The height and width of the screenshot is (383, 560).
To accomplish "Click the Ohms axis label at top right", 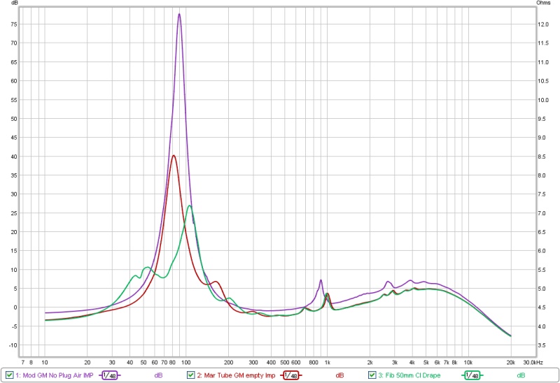I will pos(543,3).
